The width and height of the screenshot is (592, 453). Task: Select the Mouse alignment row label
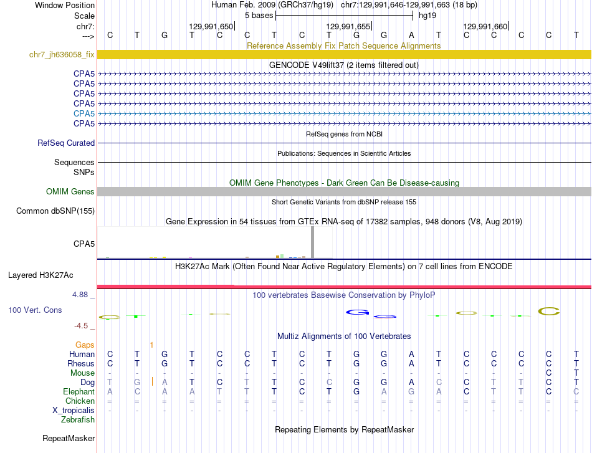[82, 373]
